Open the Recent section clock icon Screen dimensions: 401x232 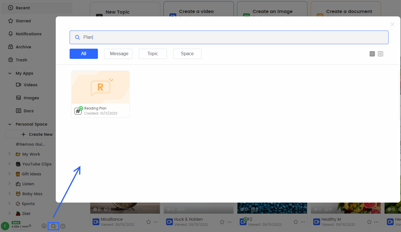[x=10, y=8]
